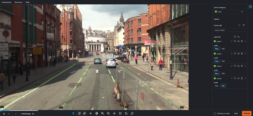
Task: Play the frame sequence
Action: [4, 114]
